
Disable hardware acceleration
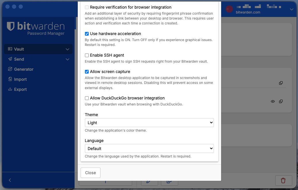(87, 34)
